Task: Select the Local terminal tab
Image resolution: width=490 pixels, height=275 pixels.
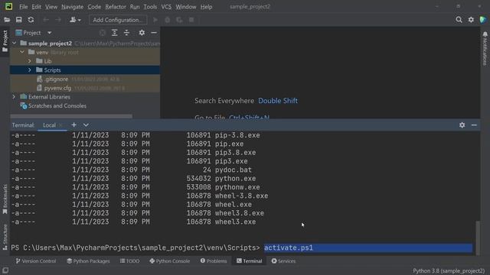Action: [x=49, y=125]
